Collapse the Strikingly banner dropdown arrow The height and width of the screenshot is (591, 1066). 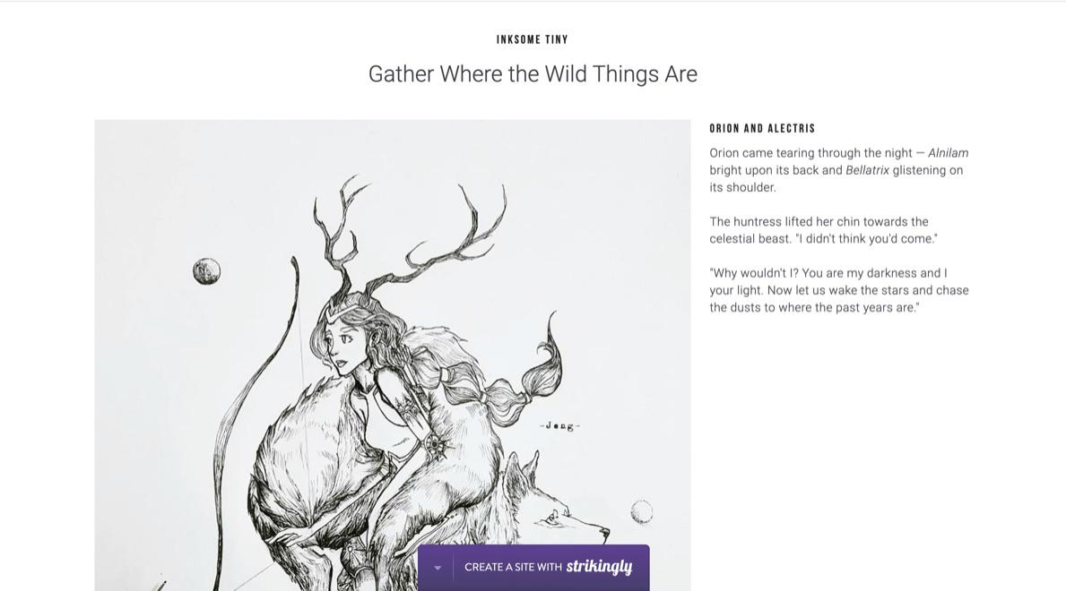pos(438,568)
